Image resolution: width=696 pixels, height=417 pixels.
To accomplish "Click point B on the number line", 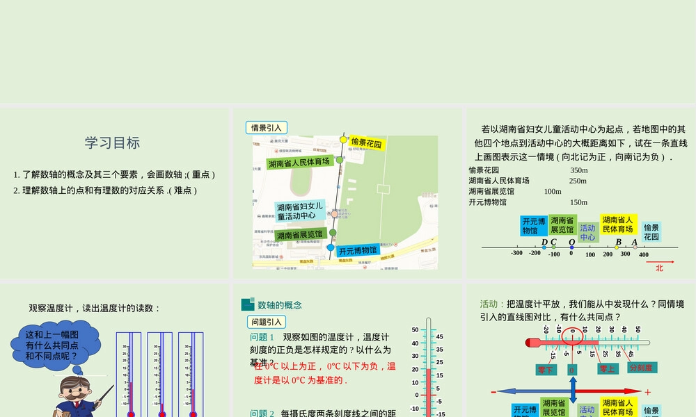I will (617, 247).
